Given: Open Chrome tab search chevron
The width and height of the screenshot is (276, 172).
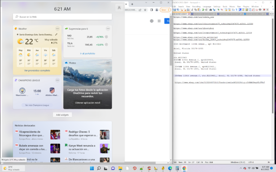Looking at the screenshot, I should point(146,2).
